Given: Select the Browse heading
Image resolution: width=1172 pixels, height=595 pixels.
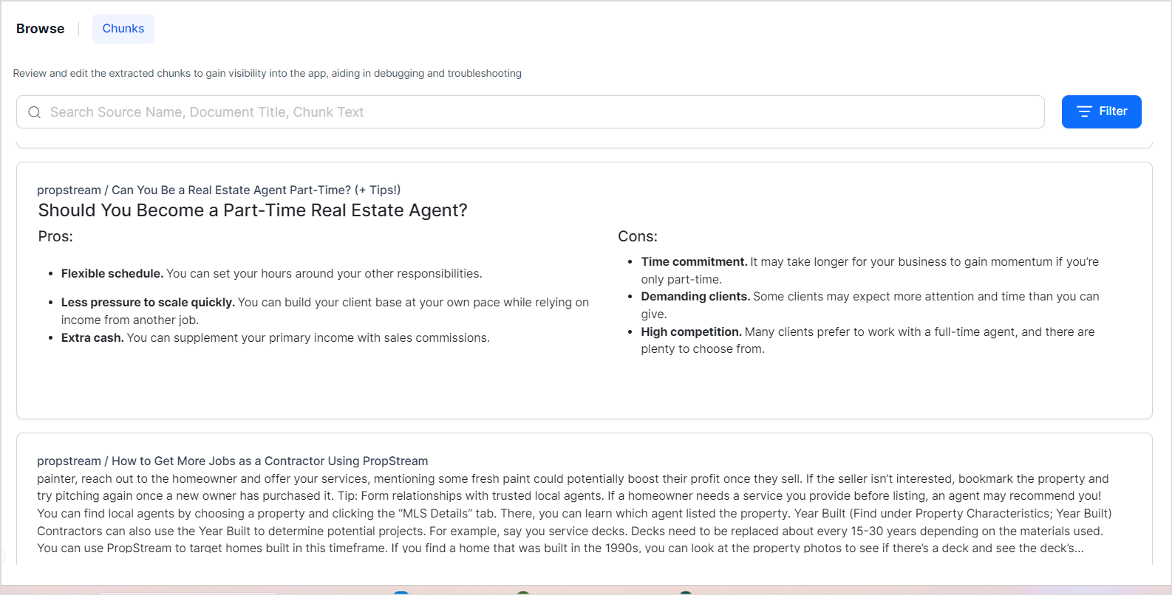Looking at the screenshot, I should (40, 29).
